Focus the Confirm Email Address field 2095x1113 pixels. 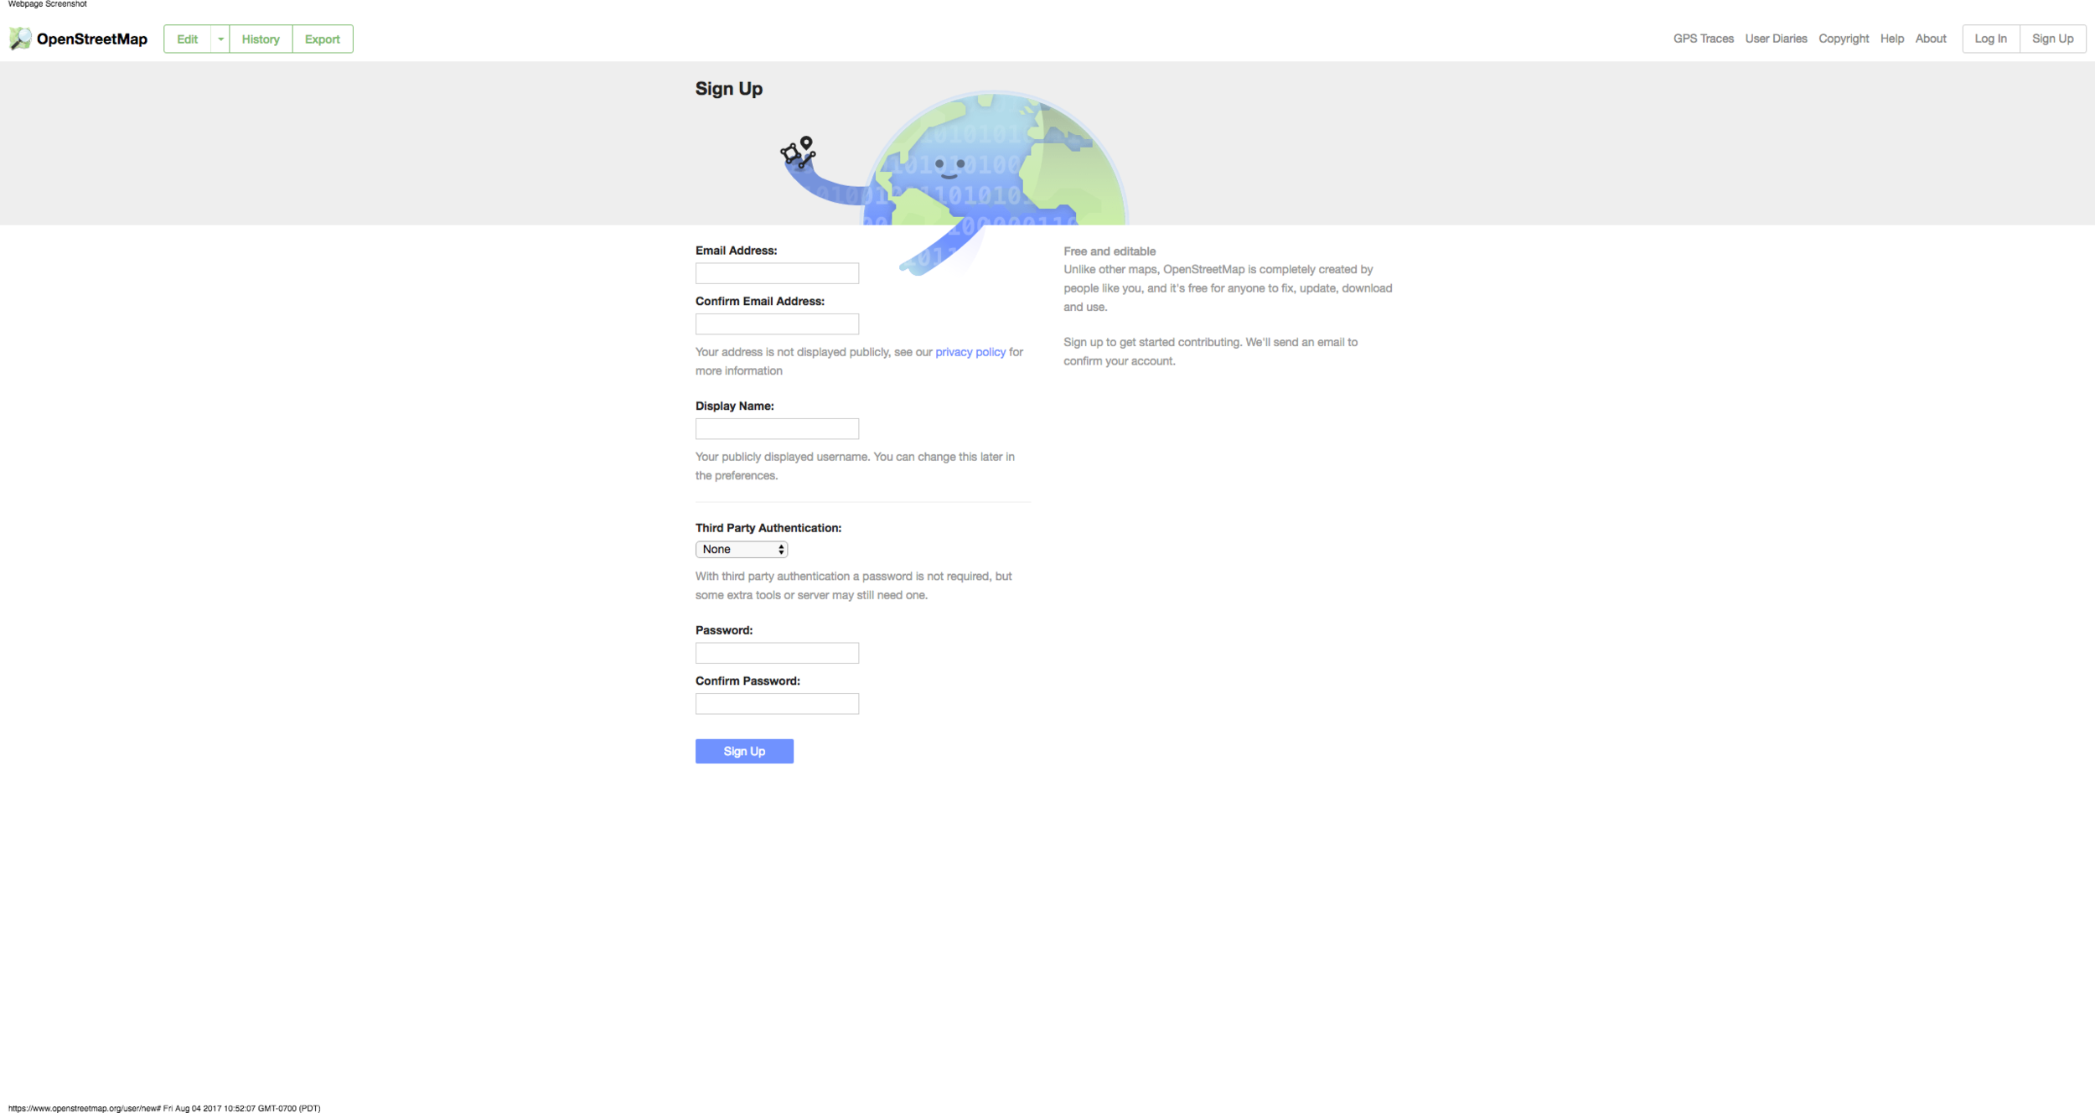pyautogui.click(x=777, y=324)
